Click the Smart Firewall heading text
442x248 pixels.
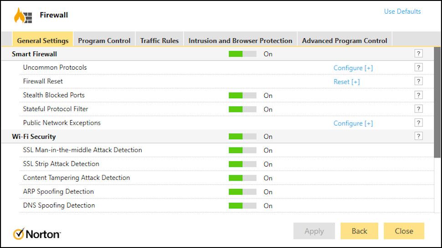(34, 54)
